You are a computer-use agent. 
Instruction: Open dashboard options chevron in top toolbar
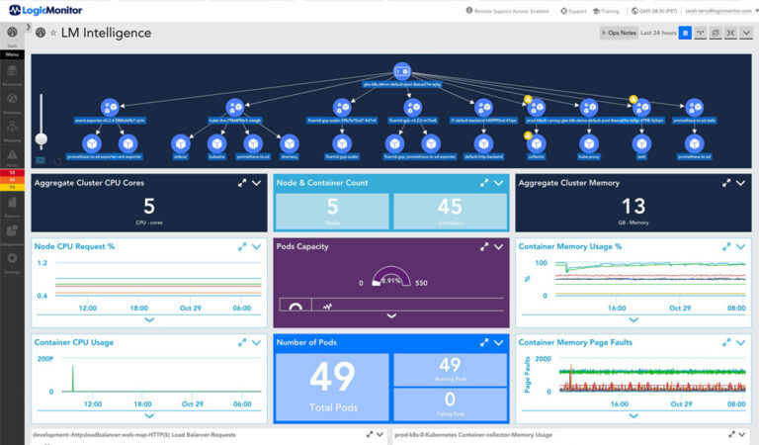pos(746,33)
